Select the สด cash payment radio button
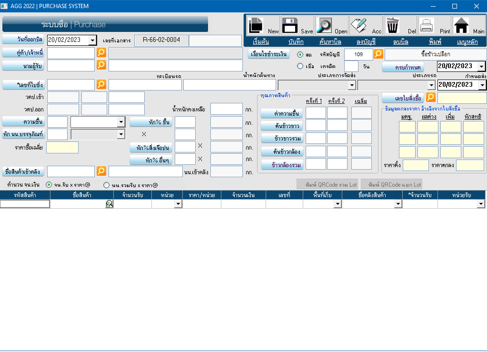Image resolution: width=487 pixels, height=352 pixels. [300, 54]
